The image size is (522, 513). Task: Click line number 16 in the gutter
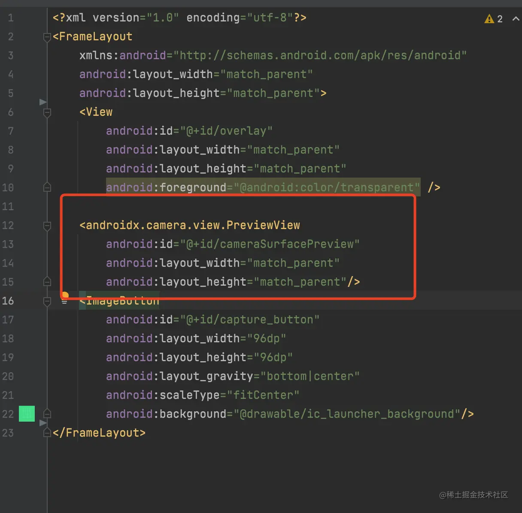pos(8,301)
